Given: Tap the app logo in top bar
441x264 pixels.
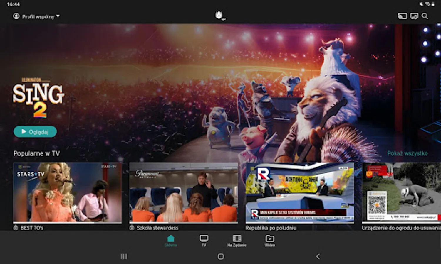Looking at the screenshot, I should [x=220, y=15].
